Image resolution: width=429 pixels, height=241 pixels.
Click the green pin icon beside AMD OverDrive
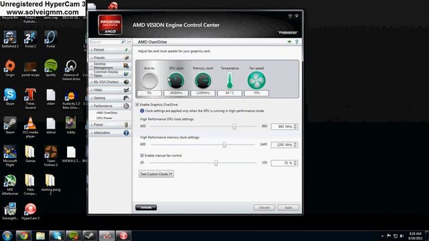click(x=290, y=42)
